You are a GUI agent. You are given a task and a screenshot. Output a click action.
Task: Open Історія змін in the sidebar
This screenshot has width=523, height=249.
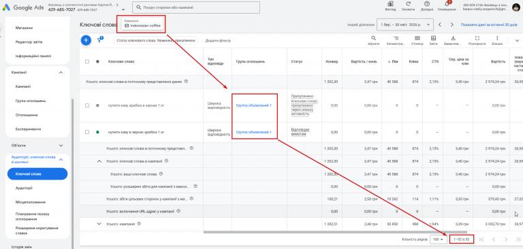pyautogui.click(x=21, y=247)
